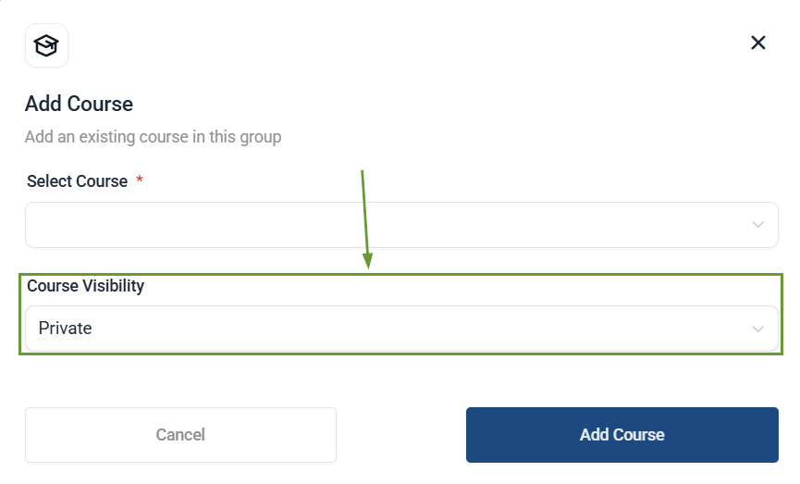Click the green annotation arrow head

point(368,262)
